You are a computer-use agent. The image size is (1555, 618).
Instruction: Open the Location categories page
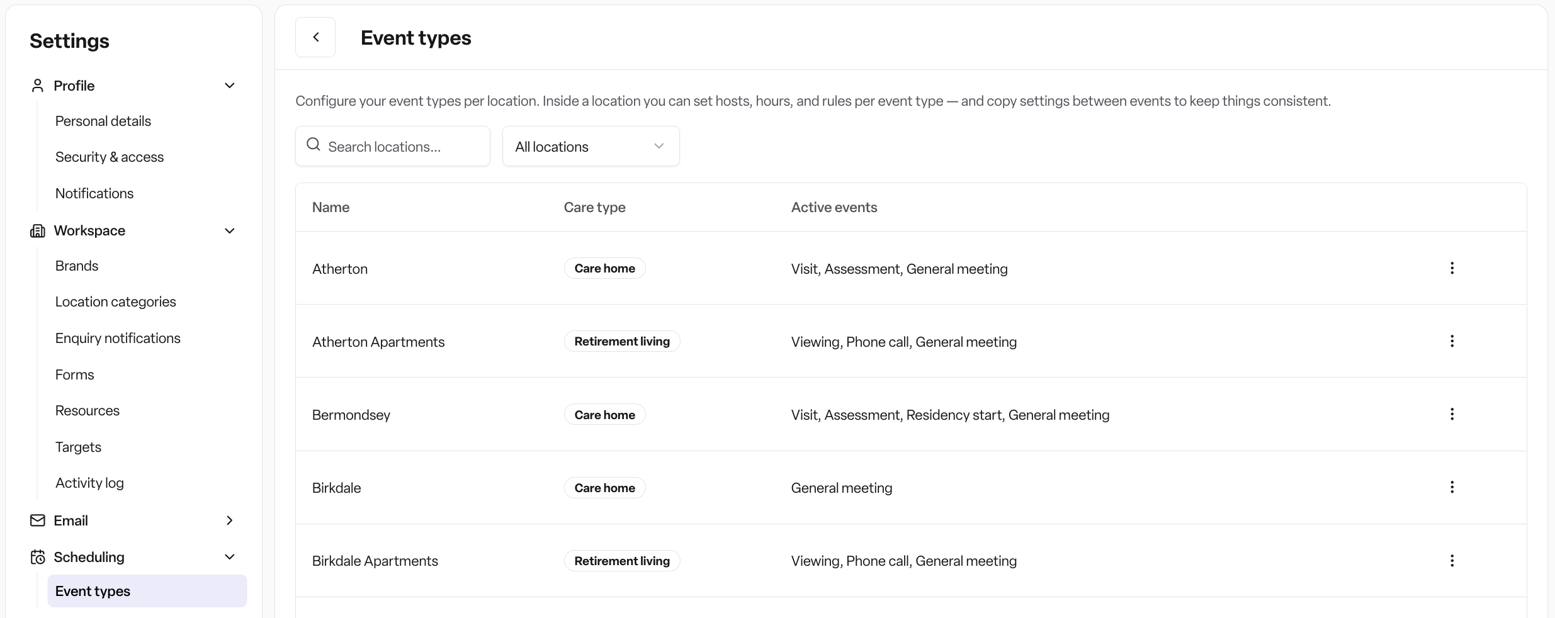(x=116, y=301)
